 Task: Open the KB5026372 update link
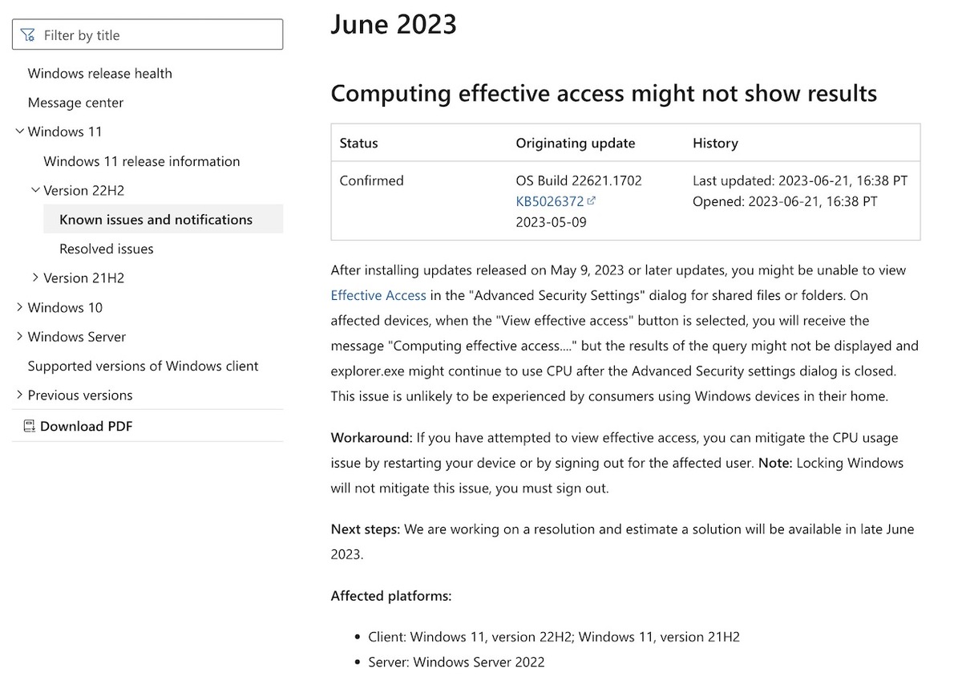[550, 201]
